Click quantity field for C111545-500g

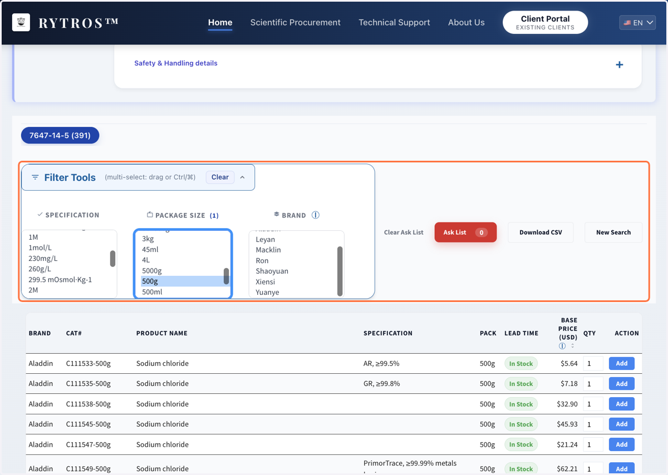coord(593,424)
